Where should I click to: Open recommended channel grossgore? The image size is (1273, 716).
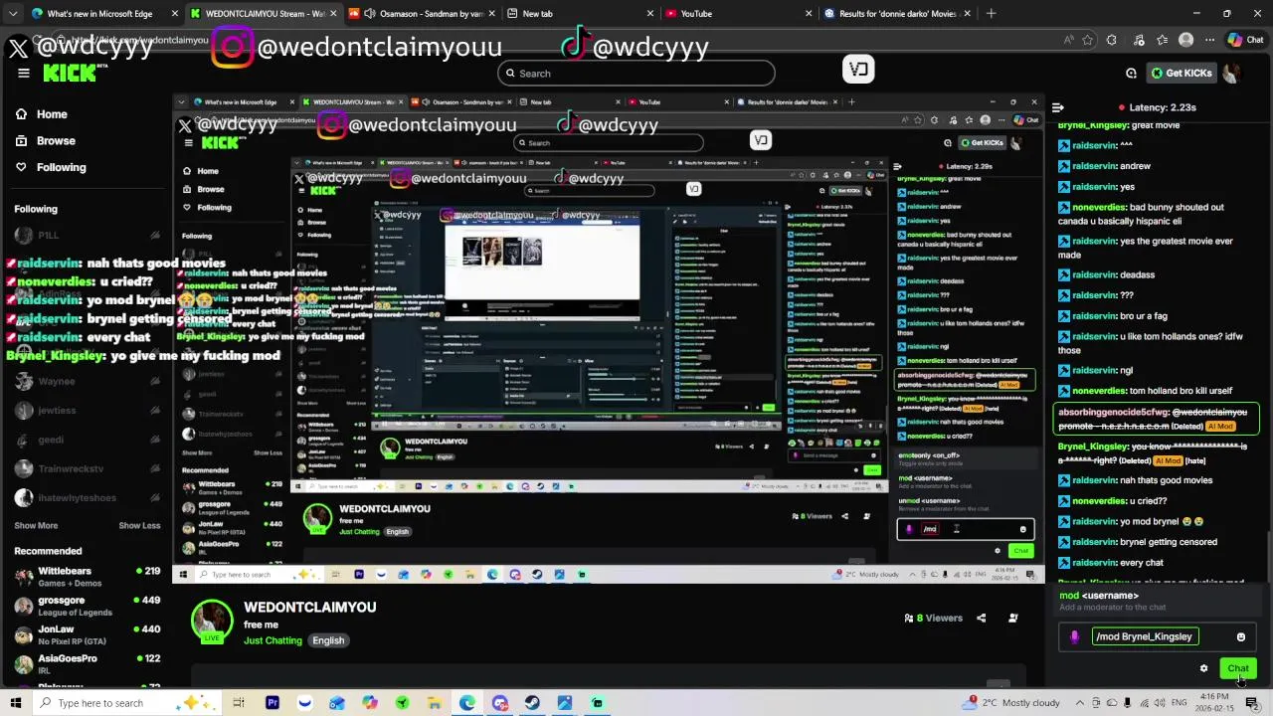coord(88,606)
